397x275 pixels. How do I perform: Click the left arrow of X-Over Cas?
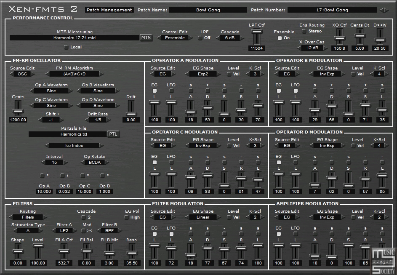300,48
